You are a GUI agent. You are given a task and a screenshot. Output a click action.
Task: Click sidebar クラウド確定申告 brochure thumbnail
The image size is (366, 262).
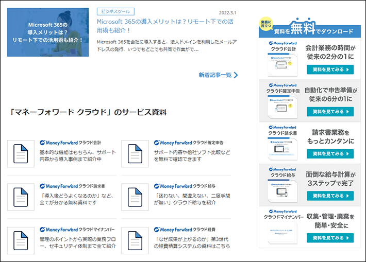pyautogui.click(x=282, y=107)
